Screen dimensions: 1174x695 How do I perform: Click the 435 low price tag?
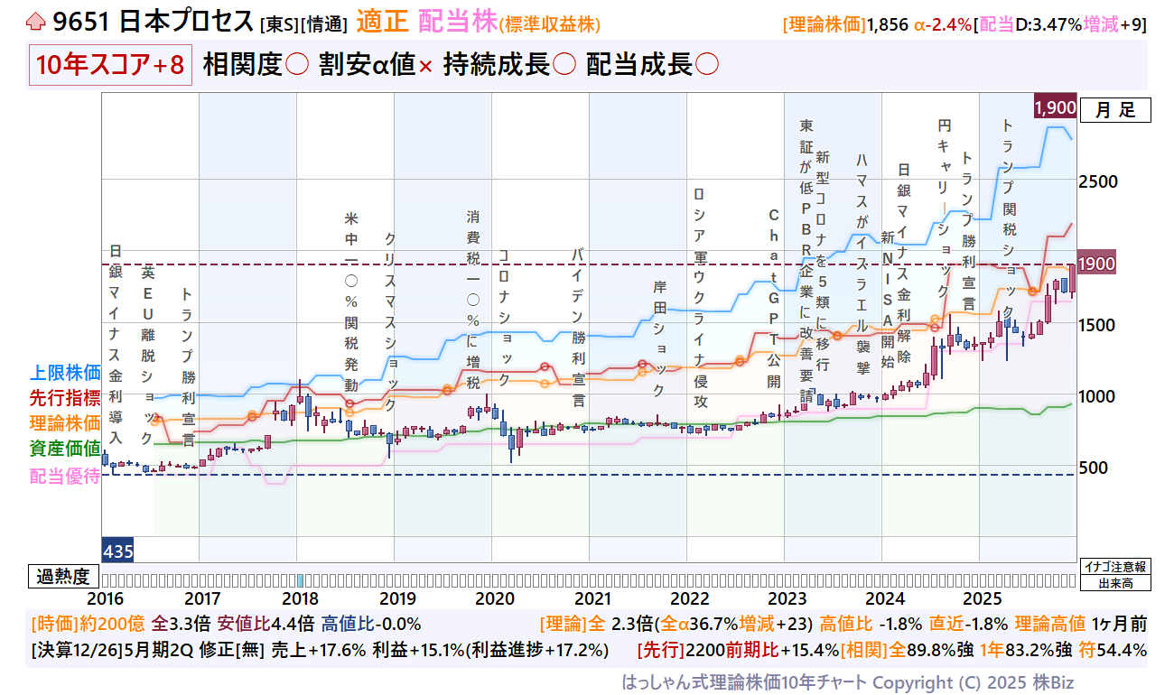coord(118,551)
